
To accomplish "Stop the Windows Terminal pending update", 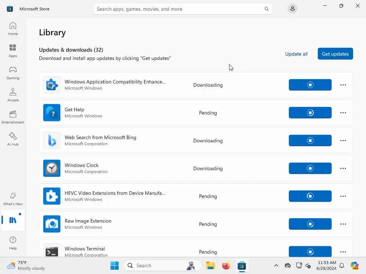I will [x=310, y=252].
